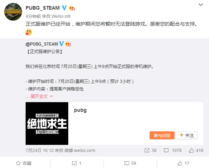The height and width of the screenshot is (168, 209).
Task: Click the blue verified V badge beside PUBG_STEAM
Action: coord(64,8)
